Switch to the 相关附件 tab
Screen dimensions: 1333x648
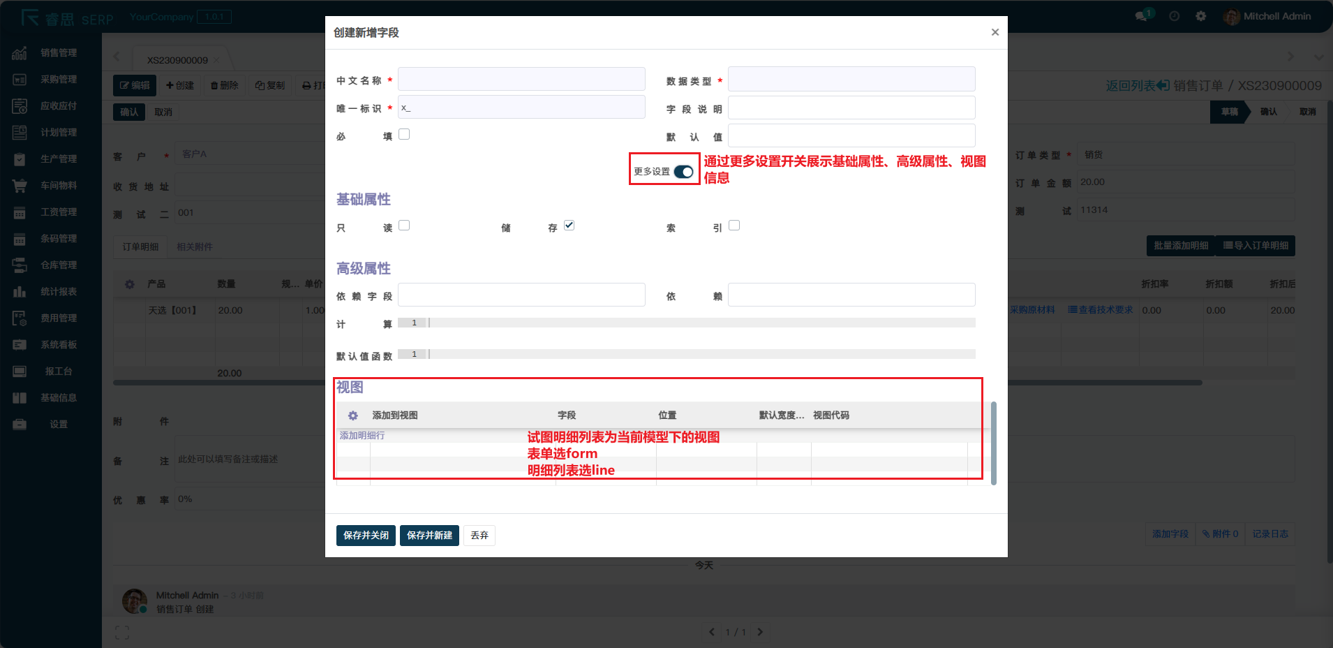[195, 246]
